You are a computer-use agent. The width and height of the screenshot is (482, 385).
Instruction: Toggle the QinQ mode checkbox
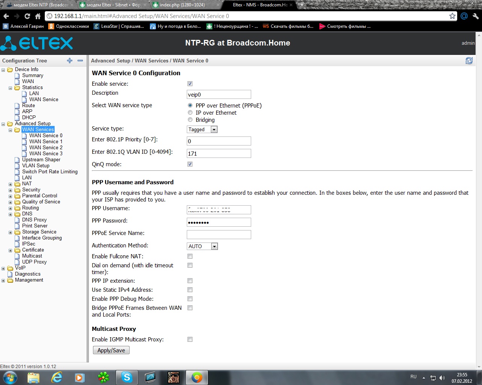(190, 164)
